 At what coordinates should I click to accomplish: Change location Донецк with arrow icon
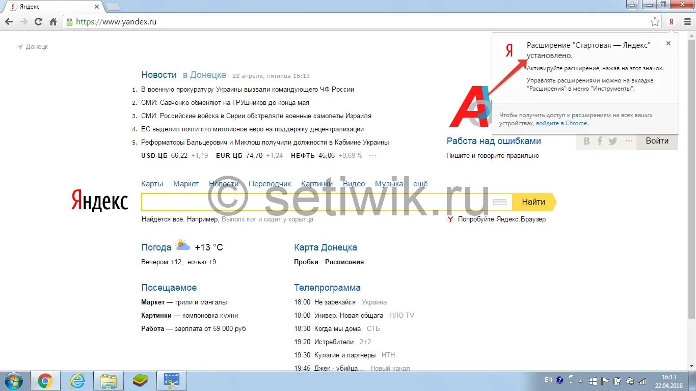pyautogui.click(x=33, y=46)
